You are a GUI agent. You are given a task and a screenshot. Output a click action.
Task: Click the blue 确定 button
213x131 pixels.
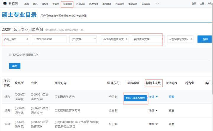pos(15,66)
